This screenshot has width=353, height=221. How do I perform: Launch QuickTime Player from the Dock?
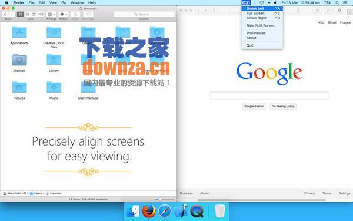pos(197,212)
